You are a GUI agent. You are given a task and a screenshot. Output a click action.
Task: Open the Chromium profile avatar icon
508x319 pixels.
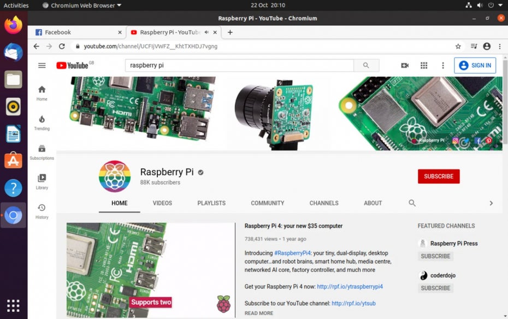[x=487, y=47]
